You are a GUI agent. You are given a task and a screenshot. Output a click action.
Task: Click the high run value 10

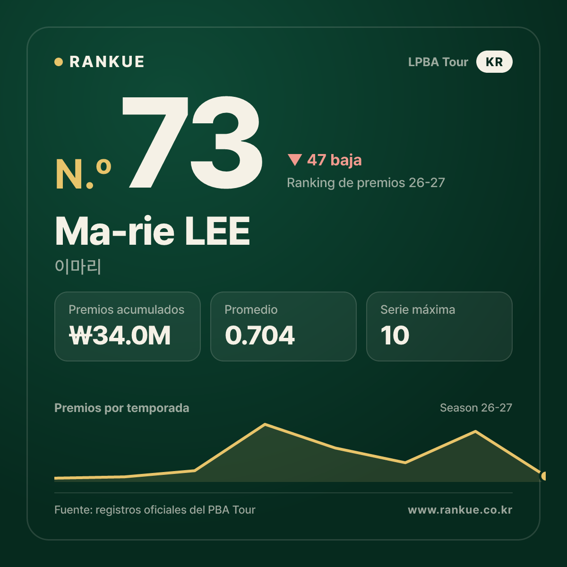point(395,335)
